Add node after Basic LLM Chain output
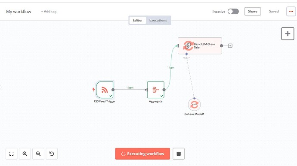The image size is (297, 166). click(x=230, y=46)
